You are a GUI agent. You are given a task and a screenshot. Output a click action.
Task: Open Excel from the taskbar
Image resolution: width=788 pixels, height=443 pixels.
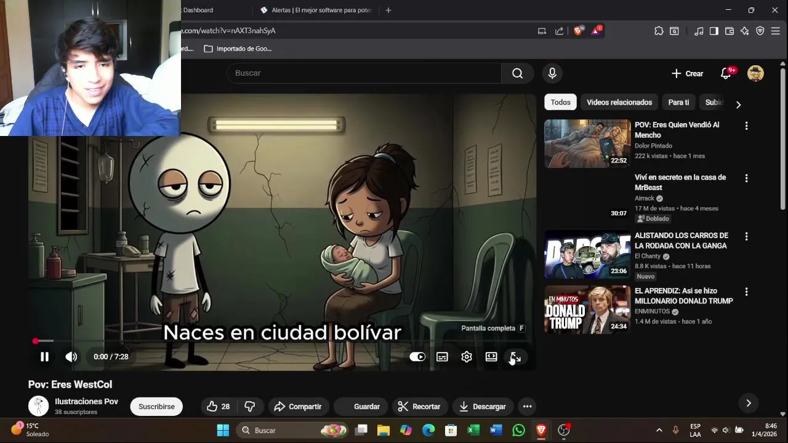coord(473,430)
